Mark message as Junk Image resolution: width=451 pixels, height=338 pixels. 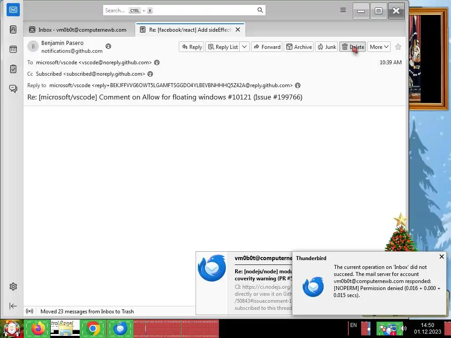click(x=326, y=47)
